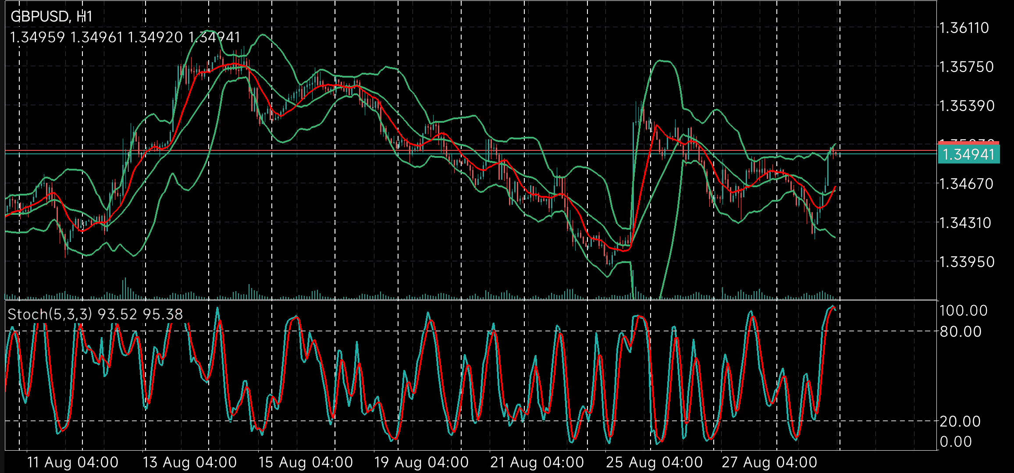Click the 25 Aug 04:00 time label
The height and width of the screenshot is (473, 1014).
click(x=655, y=462)
